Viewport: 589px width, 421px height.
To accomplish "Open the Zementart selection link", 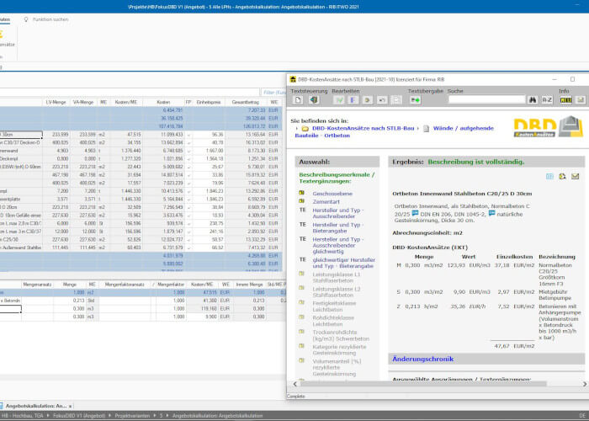I will pyautogui.click(x=326, y=202).
